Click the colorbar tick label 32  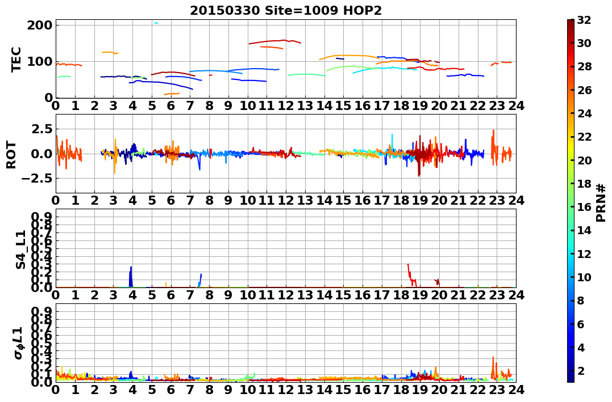(584, 20)
